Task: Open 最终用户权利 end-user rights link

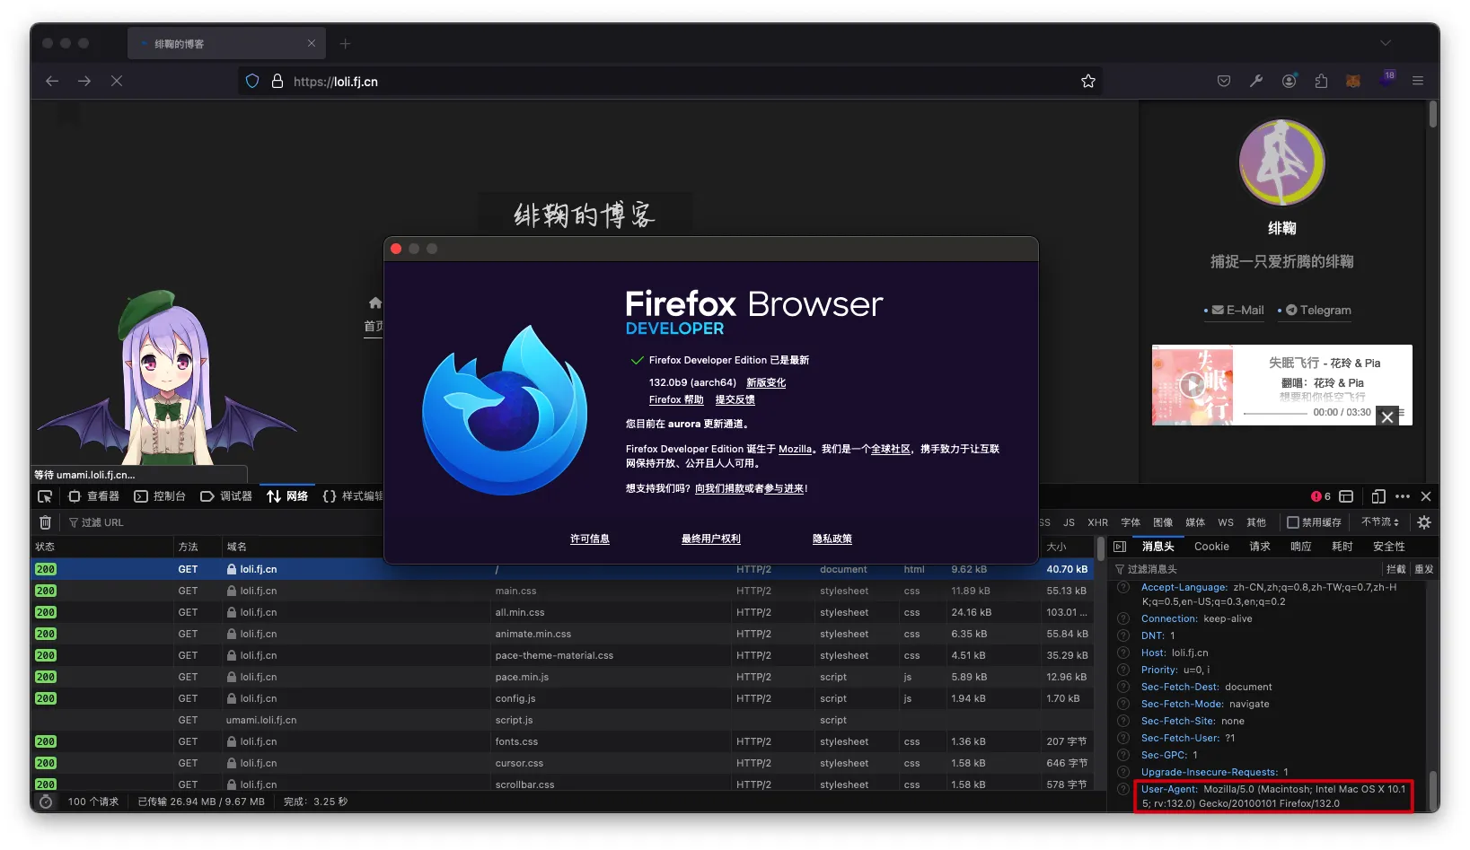Action: tap(711, 539)
